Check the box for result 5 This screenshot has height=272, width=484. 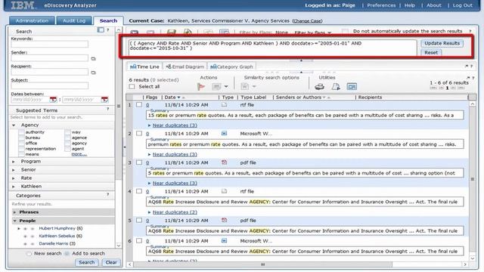click(x=139, y=220)
